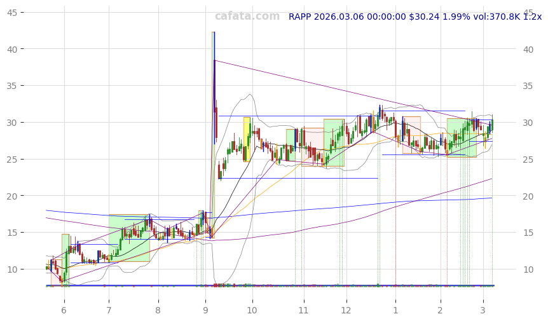Click month 6 label on the x-axis
This screenshot has height=321, width=548.
point(64,310)
